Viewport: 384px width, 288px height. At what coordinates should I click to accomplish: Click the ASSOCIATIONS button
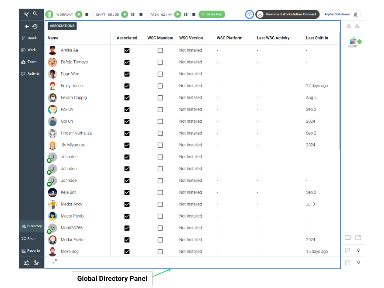62,26
